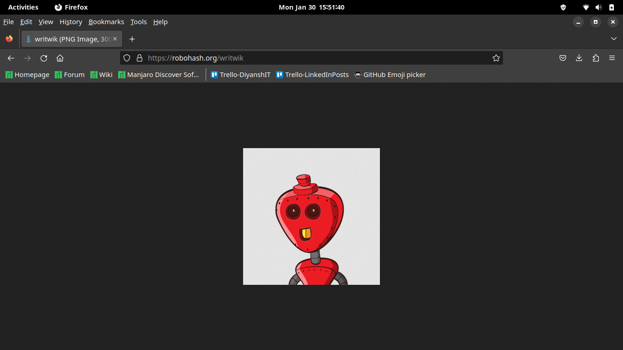
Task: Open the Trello-LinkedInPosts bookmark
Action: click(312, 74)
